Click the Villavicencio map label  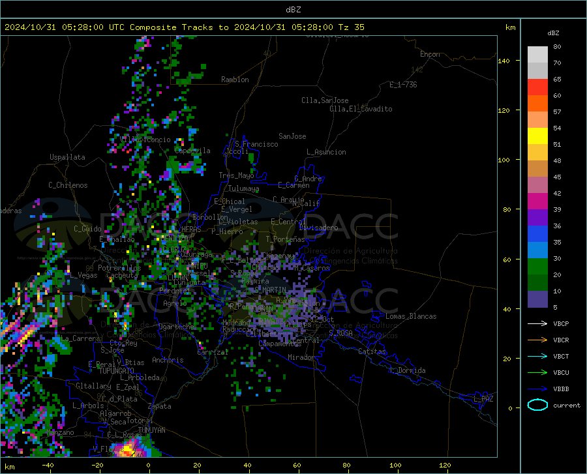(x=145, y=140)
